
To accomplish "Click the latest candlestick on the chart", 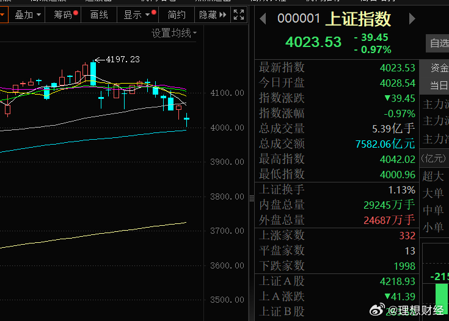I will 187,119.
